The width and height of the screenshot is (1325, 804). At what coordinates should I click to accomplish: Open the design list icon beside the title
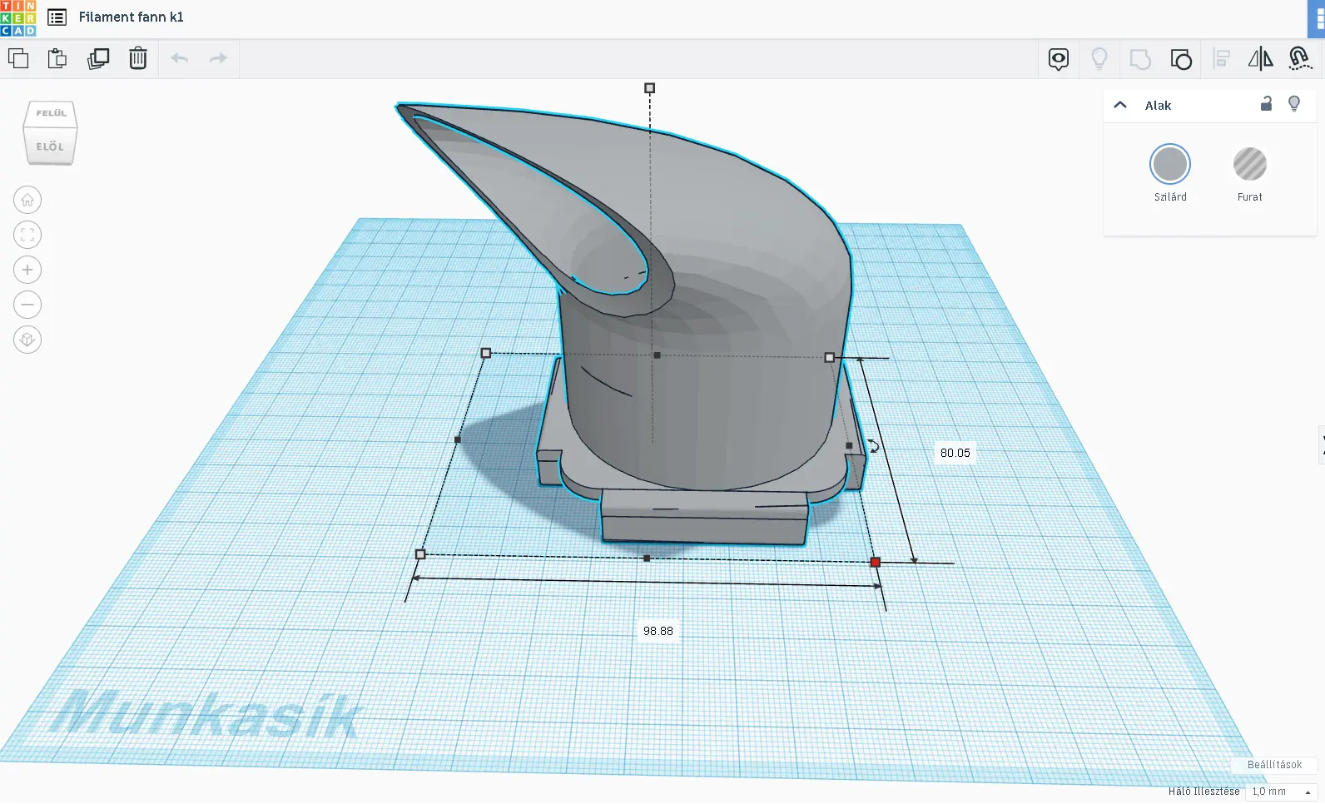point(57,17)
